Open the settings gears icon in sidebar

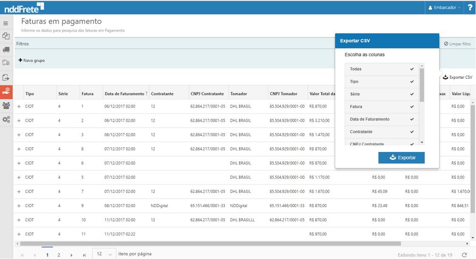click(6, 119)
